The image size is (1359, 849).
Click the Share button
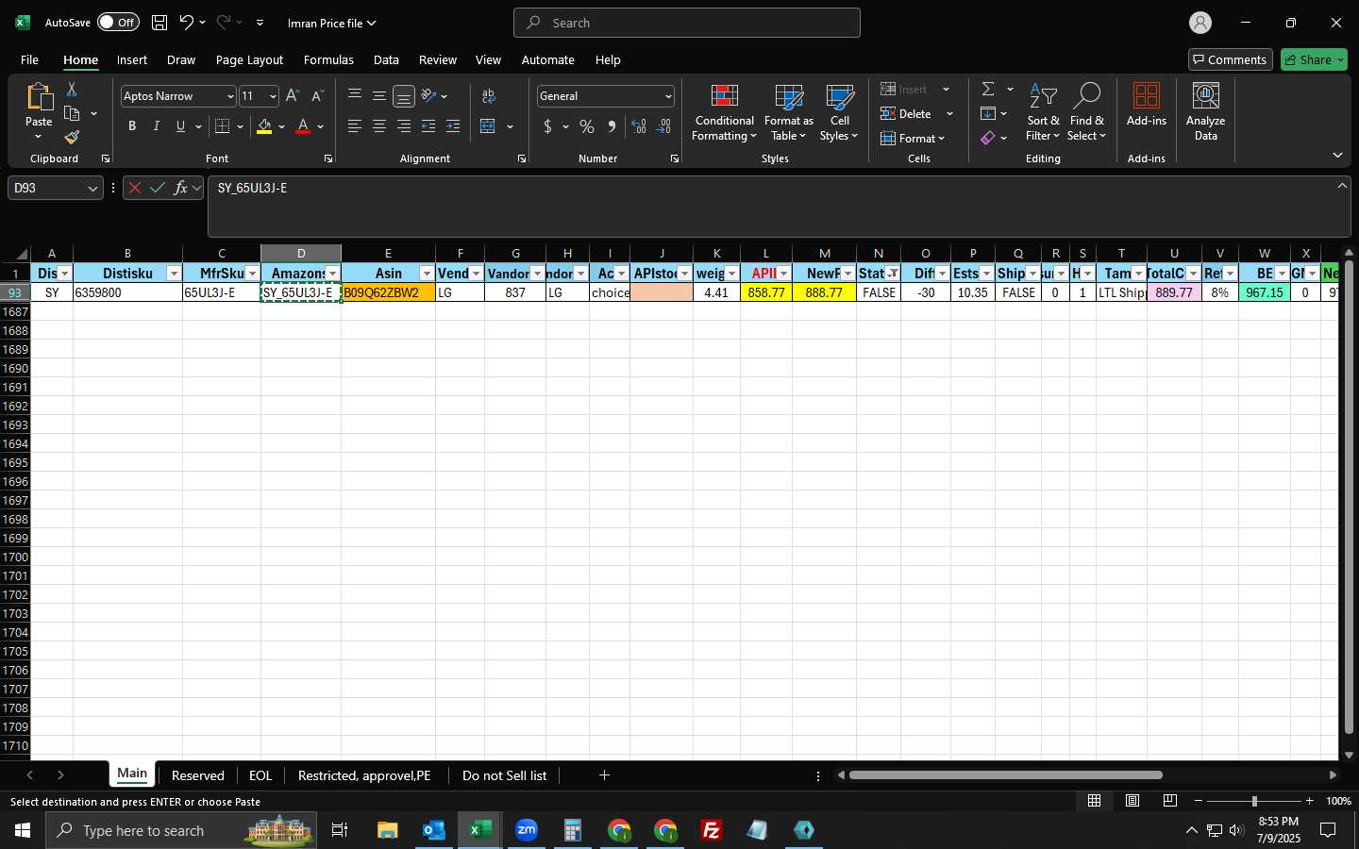(x=1314, y=59)
